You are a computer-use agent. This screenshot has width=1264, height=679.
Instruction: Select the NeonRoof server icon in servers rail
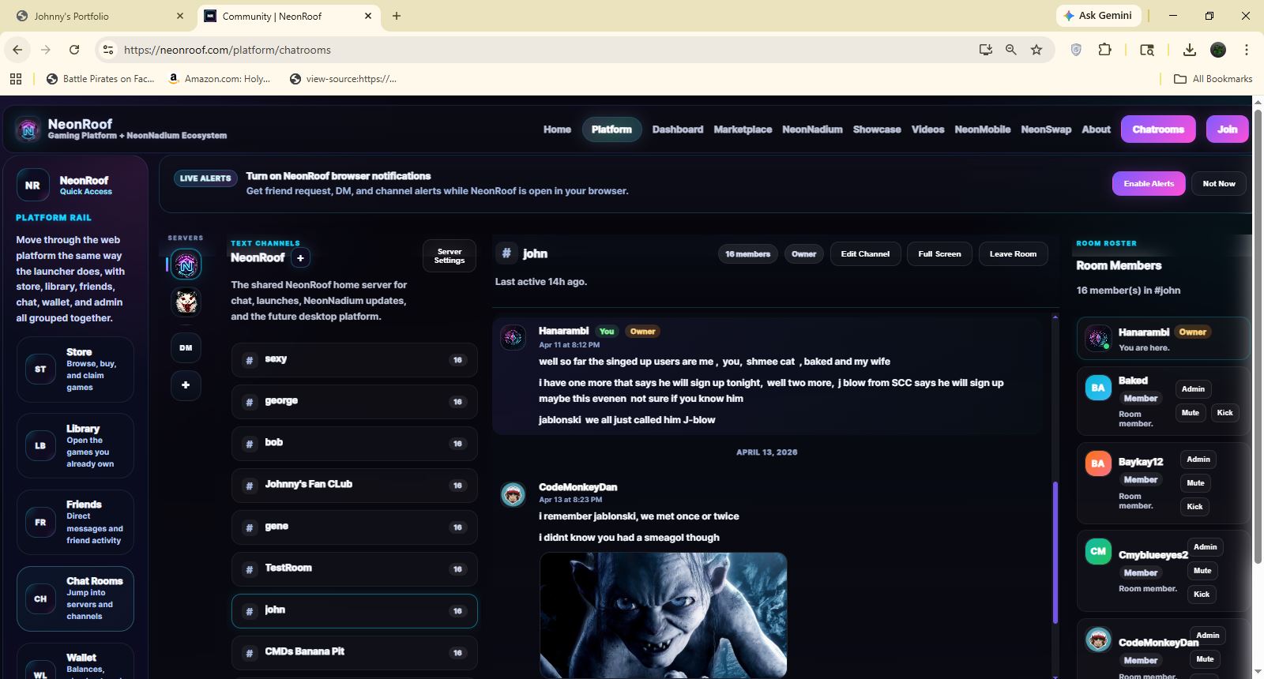(186, 264)
